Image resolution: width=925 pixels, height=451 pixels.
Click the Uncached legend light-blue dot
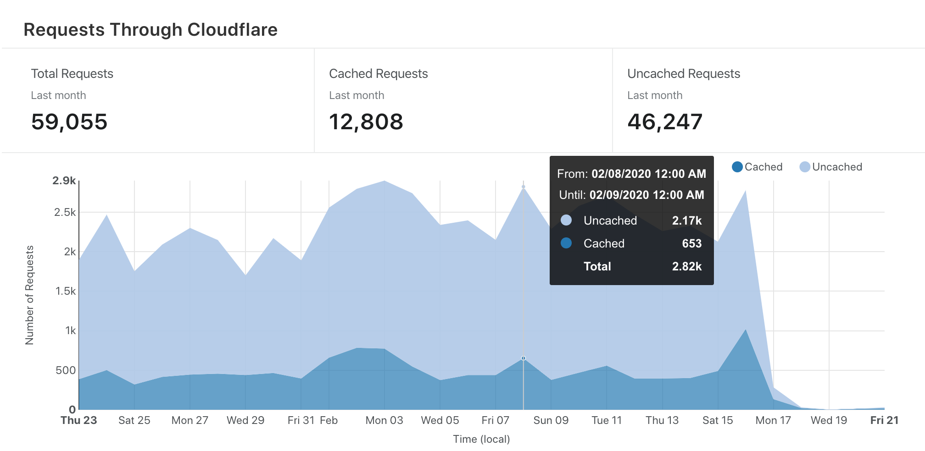click(x=804, y=167)
